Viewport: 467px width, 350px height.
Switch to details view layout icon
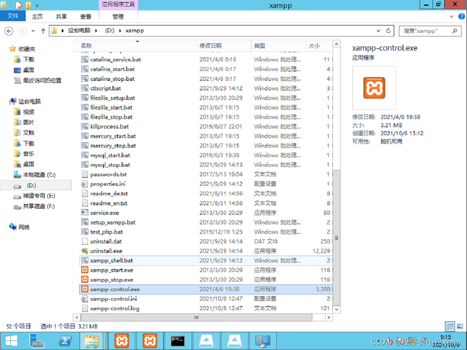pyautogui.click(x=450, y=326)
